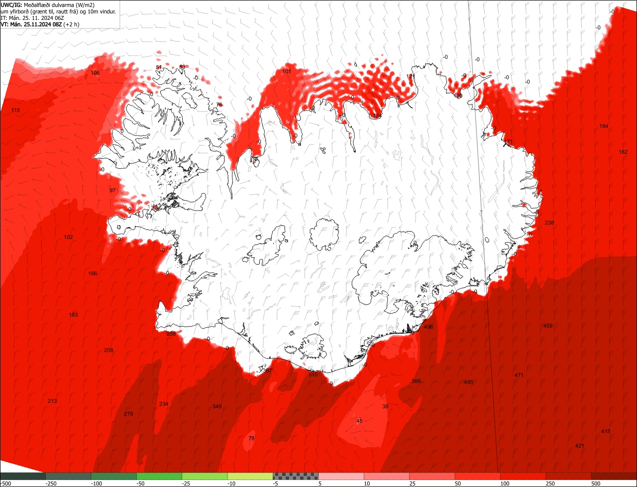Screen dimensions: 637x487
Task: Click the dark green -500 to -250 legend swatch
Action: tap(23, 476)
